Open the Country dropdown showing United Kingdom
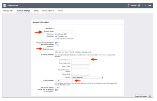Screen dimensions: 157x101 [x=87, y=77]
